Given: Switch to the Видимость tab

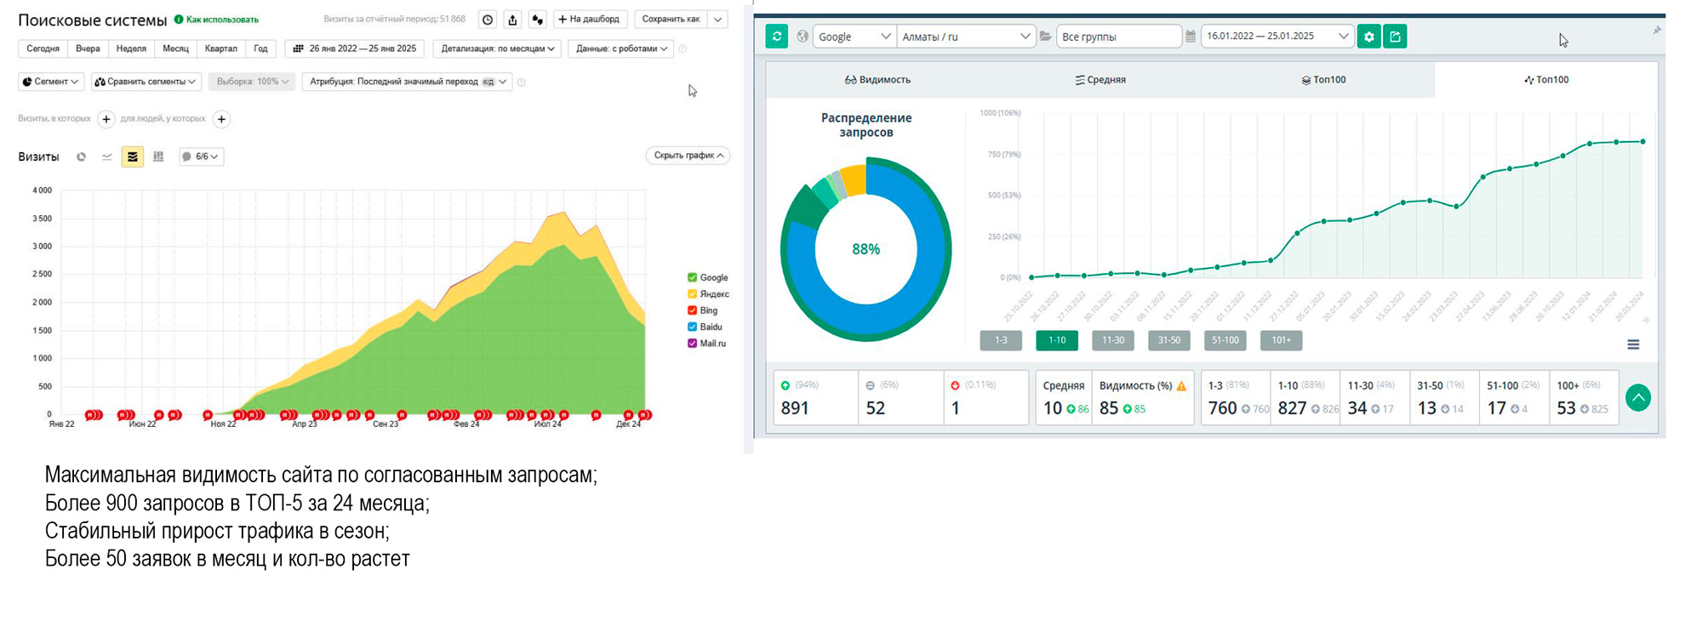Looking at the screenshot, I should pyautogui.click(x=877, y=80).
